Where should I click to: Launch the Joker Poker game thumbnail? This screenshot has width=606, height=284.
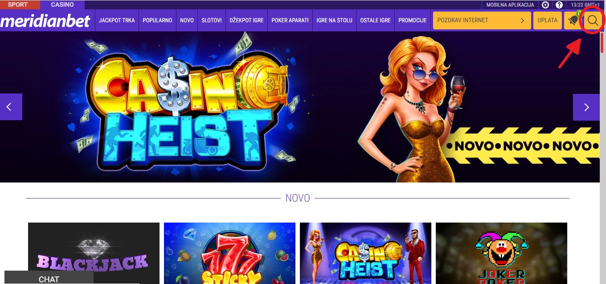(x=501, y=253)
